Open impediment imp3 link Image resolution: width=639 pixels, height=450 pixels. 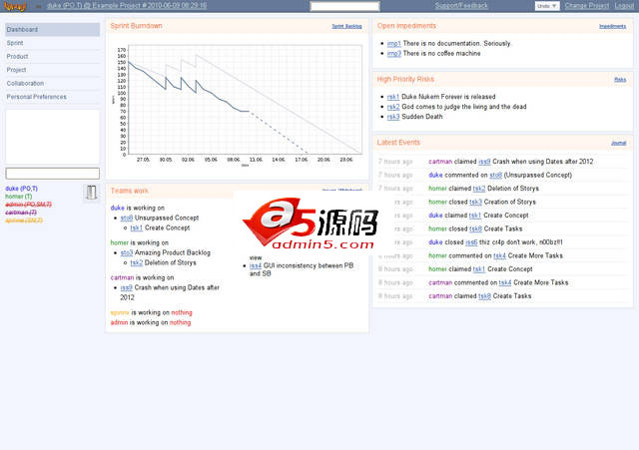(x=394, y=53)
